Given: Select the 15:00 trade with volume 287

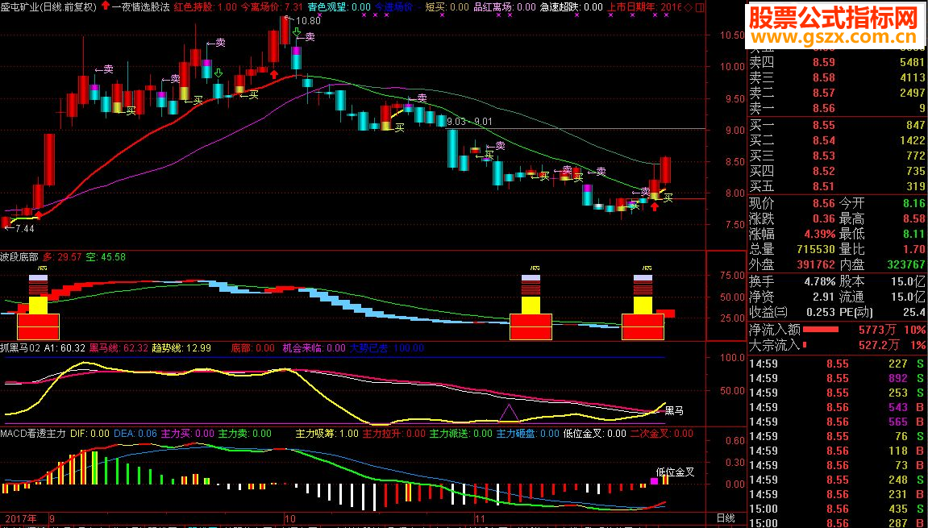Looking at the screenshot, I should (x=837, y=522).
